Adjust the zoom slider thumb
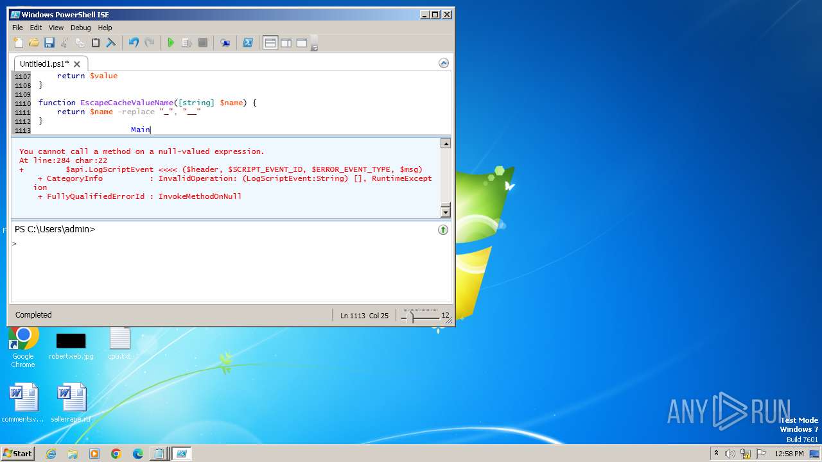Screen dimensions: 822x462 (412, 316)
